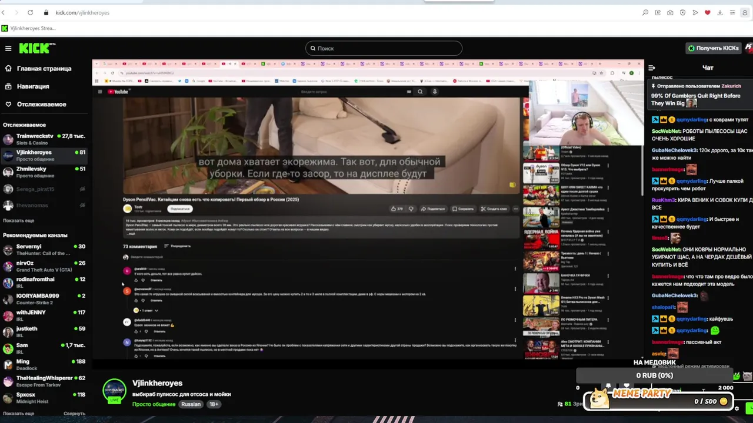Click Просто общение category under stream title
This screenshot has height=423, width=753.
click(x=154, y=404)
